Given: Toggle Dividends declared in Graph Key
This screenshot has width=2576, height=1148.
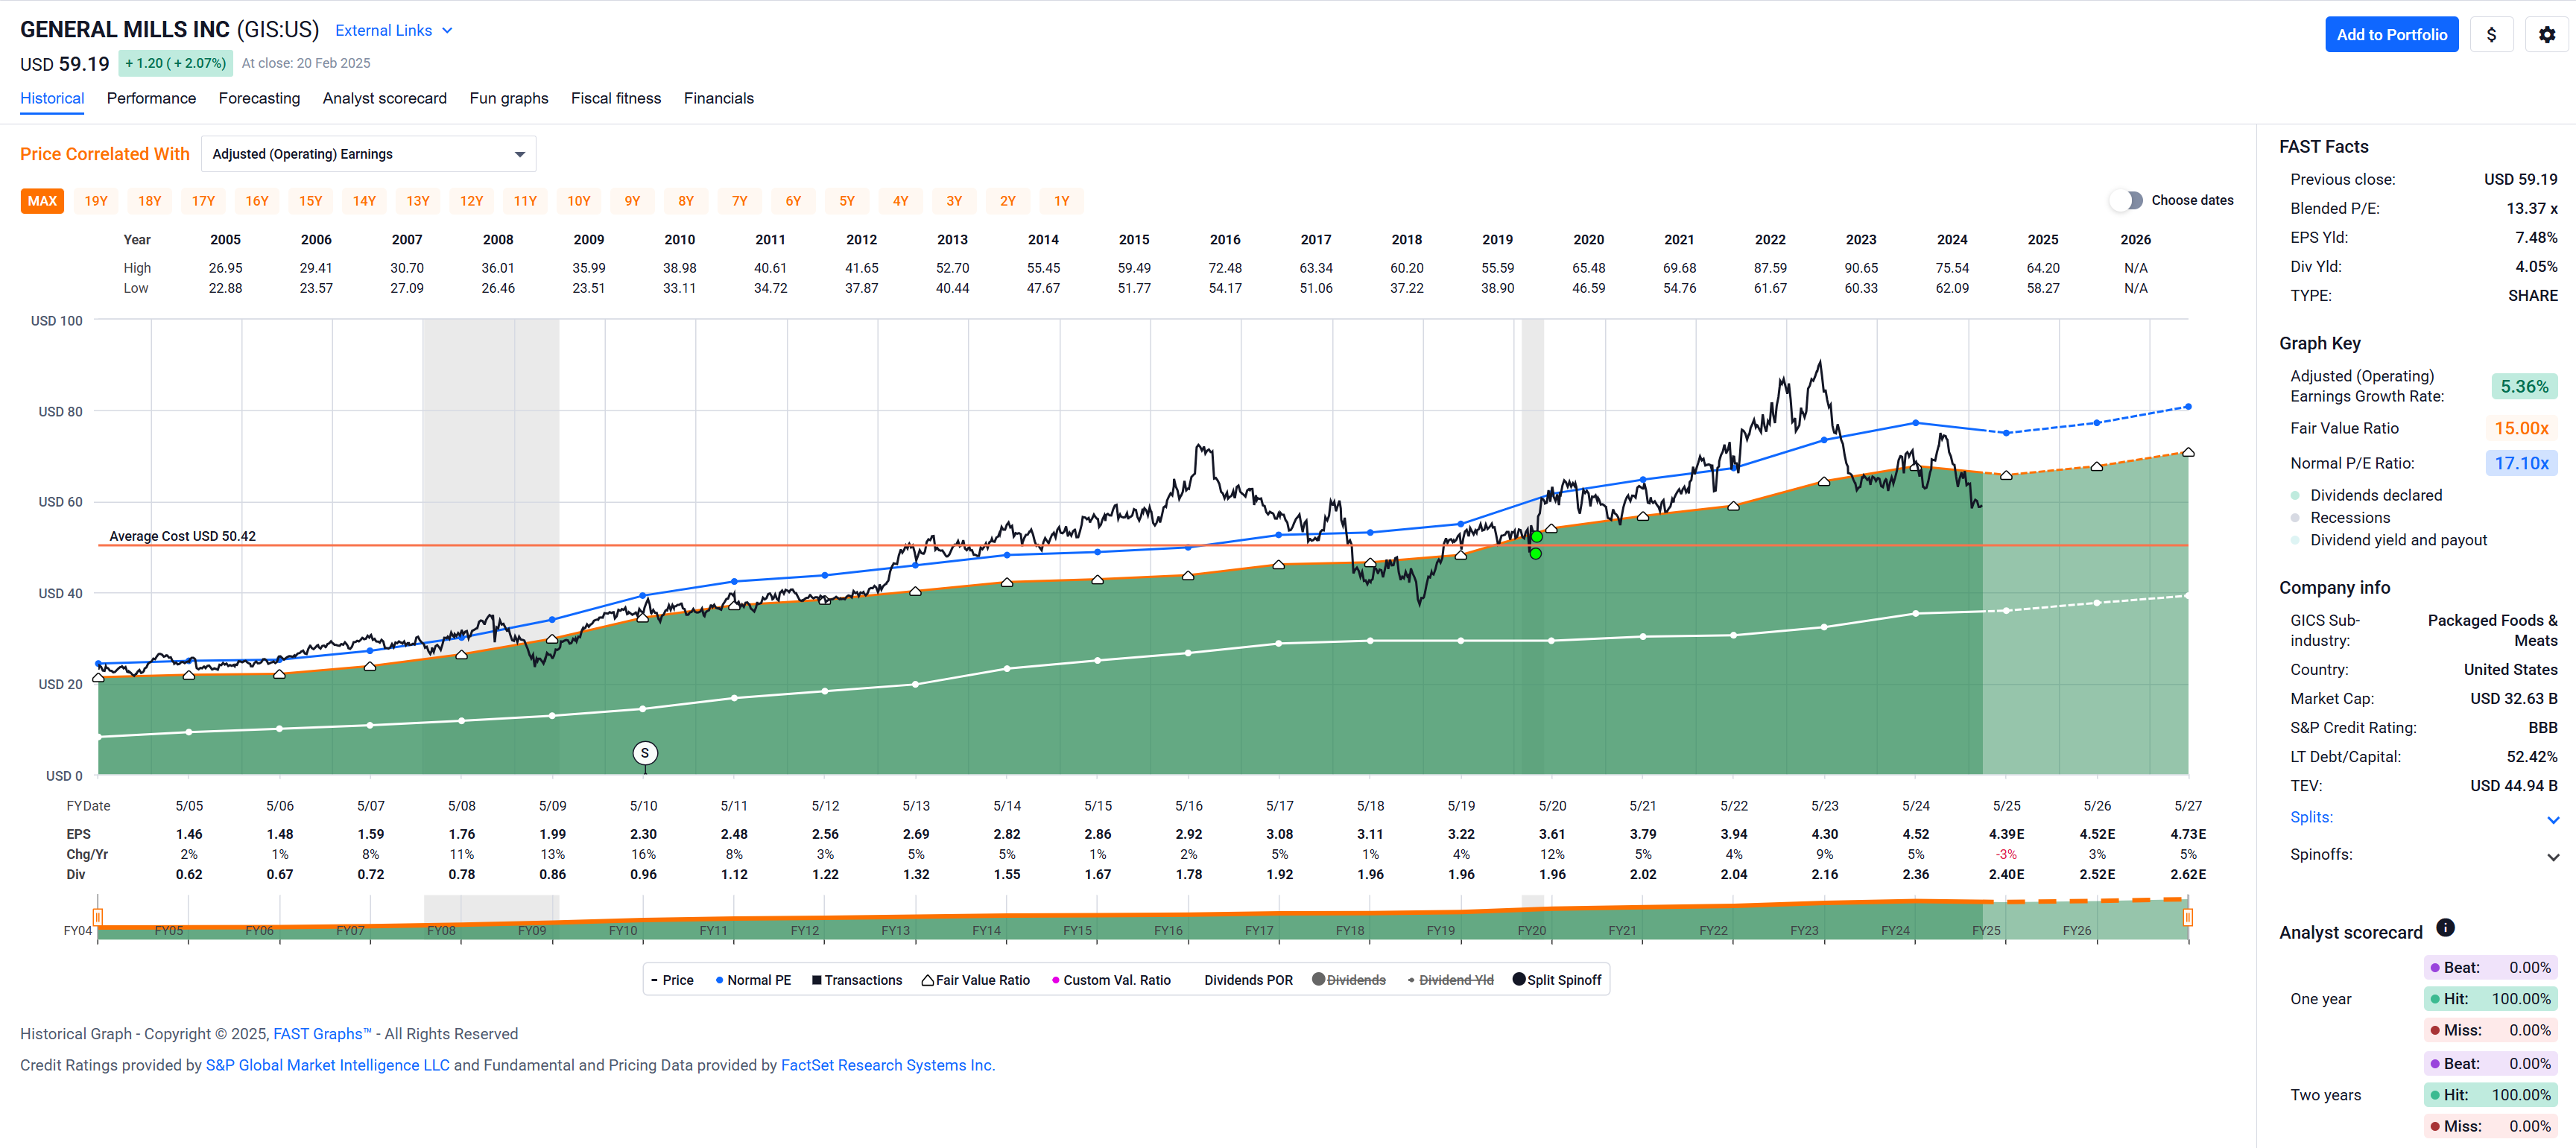Looking at the screenshot, I should click(x=2366, y=495).
